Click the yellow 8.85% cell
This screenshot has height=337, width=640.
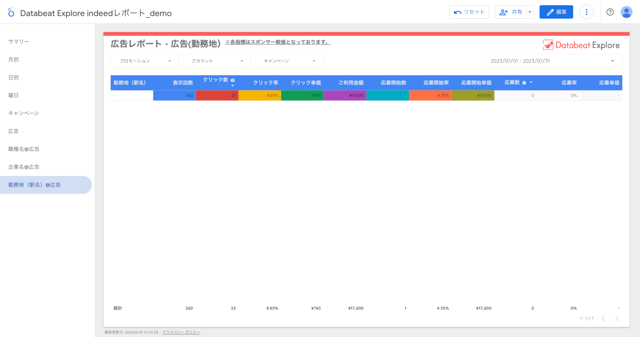pyautogui.click(x=260, y=95)
